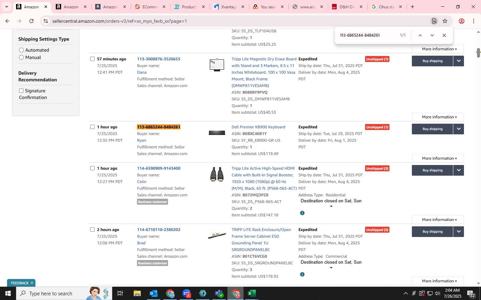Viewport: 481px width, 300px height.
Task: Open Zoom from taskbar
Action: coord(186,293)
